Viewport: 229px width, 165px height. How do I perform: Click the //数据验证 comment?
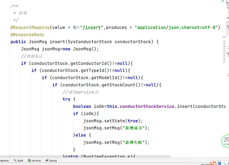[x=32, y=56]
